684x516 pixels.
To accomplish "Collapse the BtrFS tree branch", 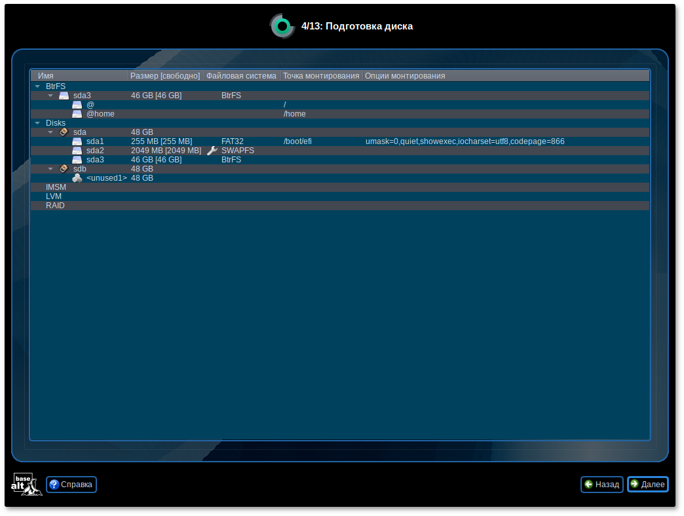I will [37, 86].
